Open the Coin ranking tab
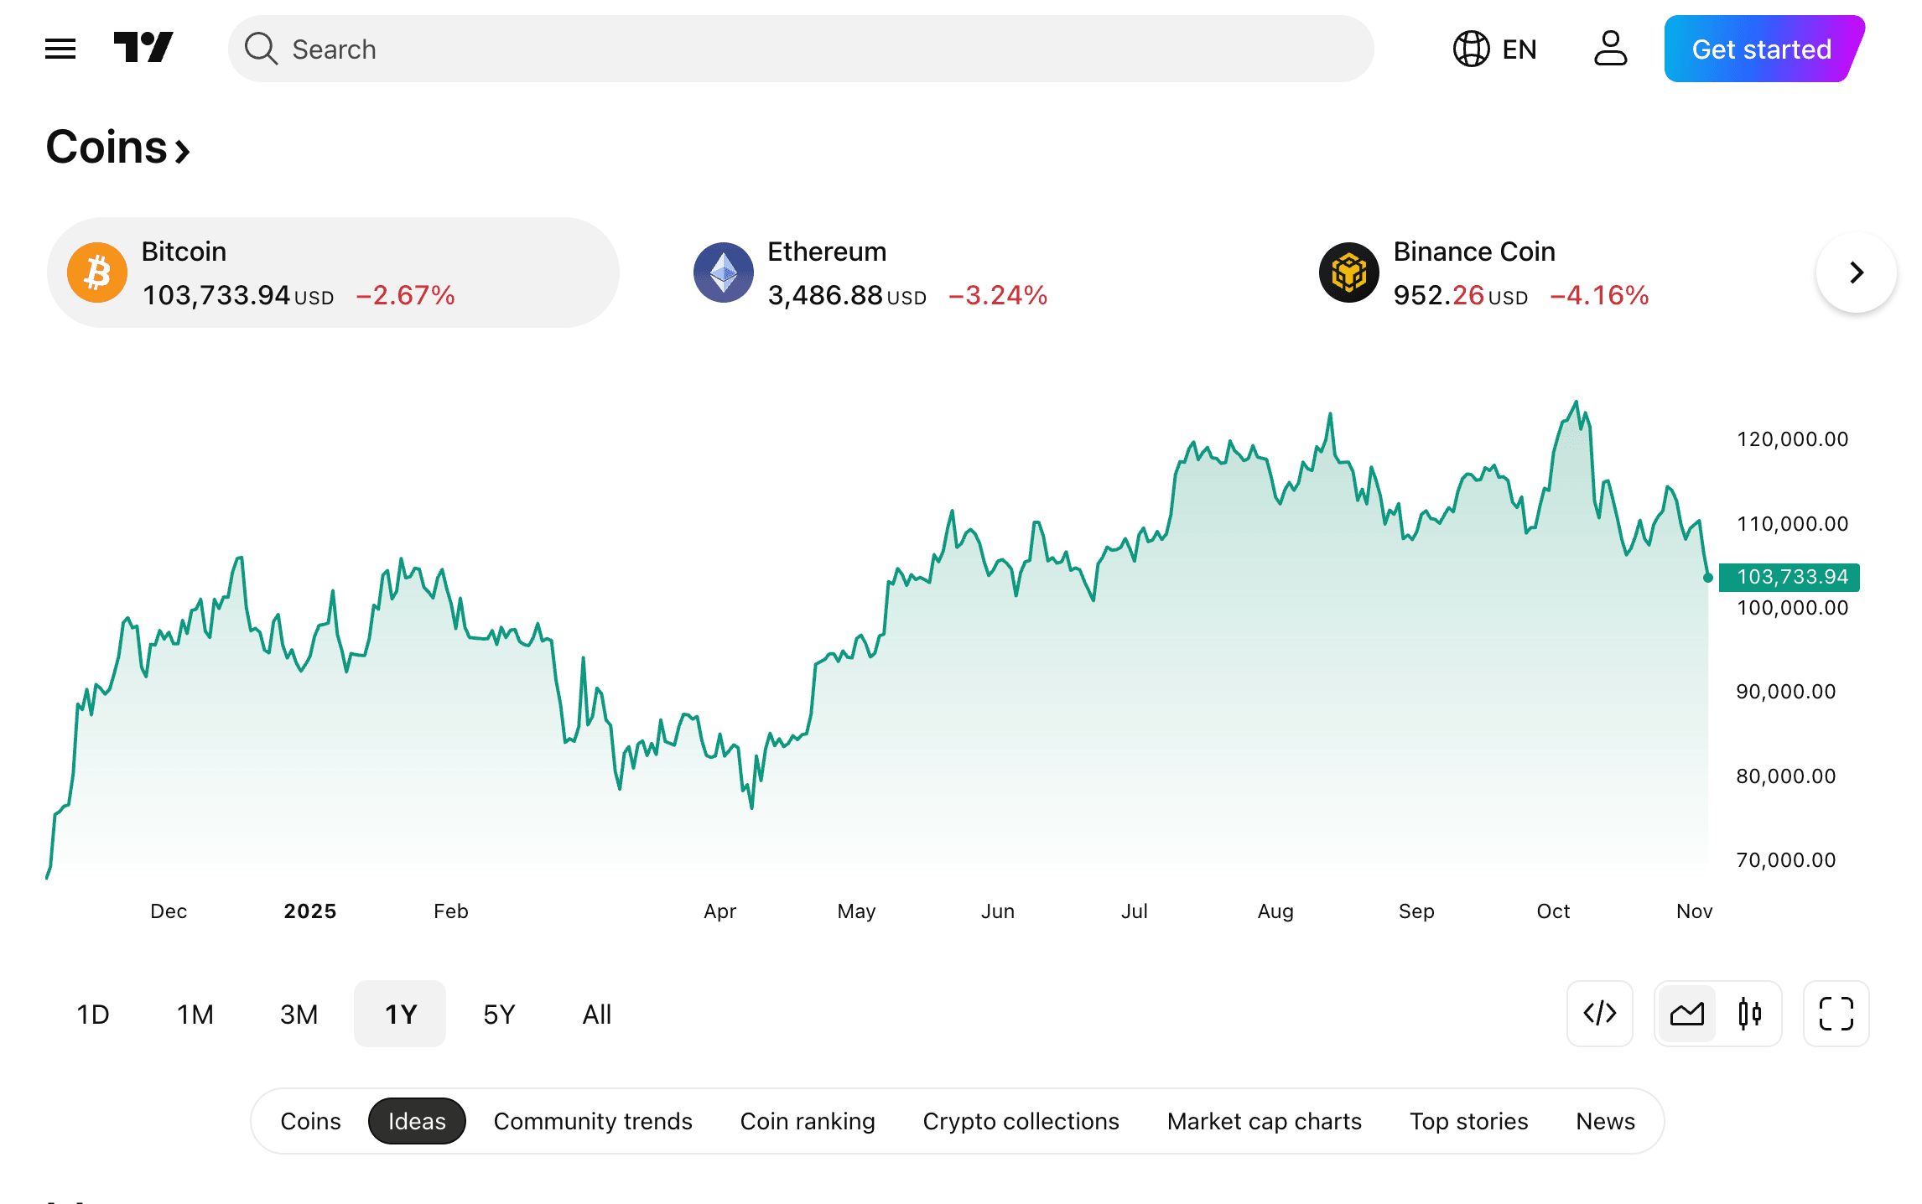 [808, 1121]
